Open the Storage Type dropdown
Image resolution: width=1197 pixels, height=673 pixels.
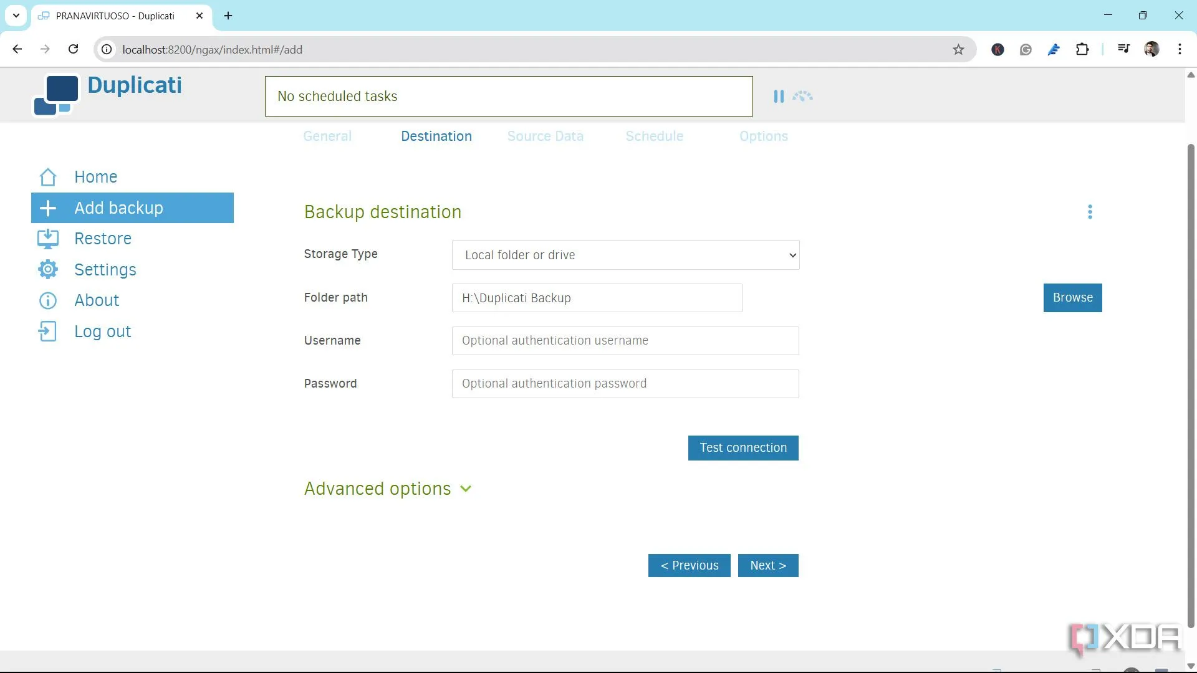click(x=625, y=255)
